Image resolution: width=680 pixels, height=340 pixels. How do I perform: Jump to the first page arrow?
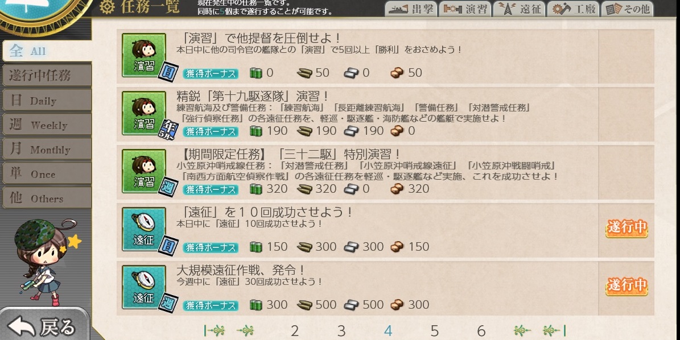click(214, 331)
